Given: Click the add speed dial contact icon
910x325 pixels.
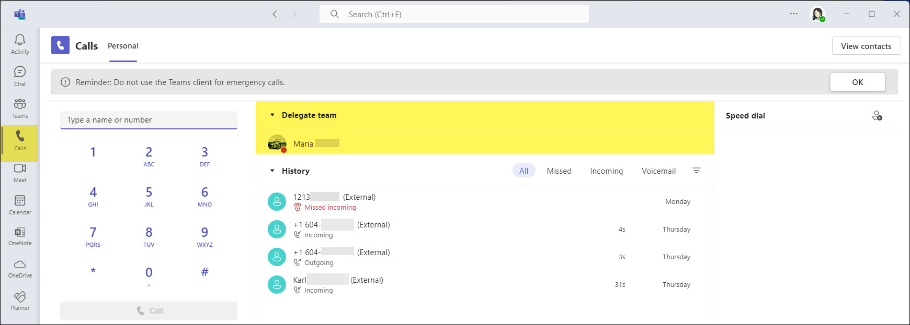Looking at the screenshot, I should (877, 116).
